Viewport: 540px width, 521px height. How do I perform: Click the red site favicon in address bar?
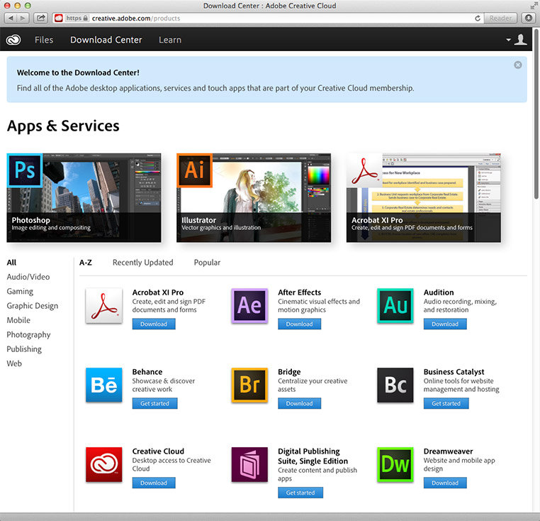click(x=59, y=18)
